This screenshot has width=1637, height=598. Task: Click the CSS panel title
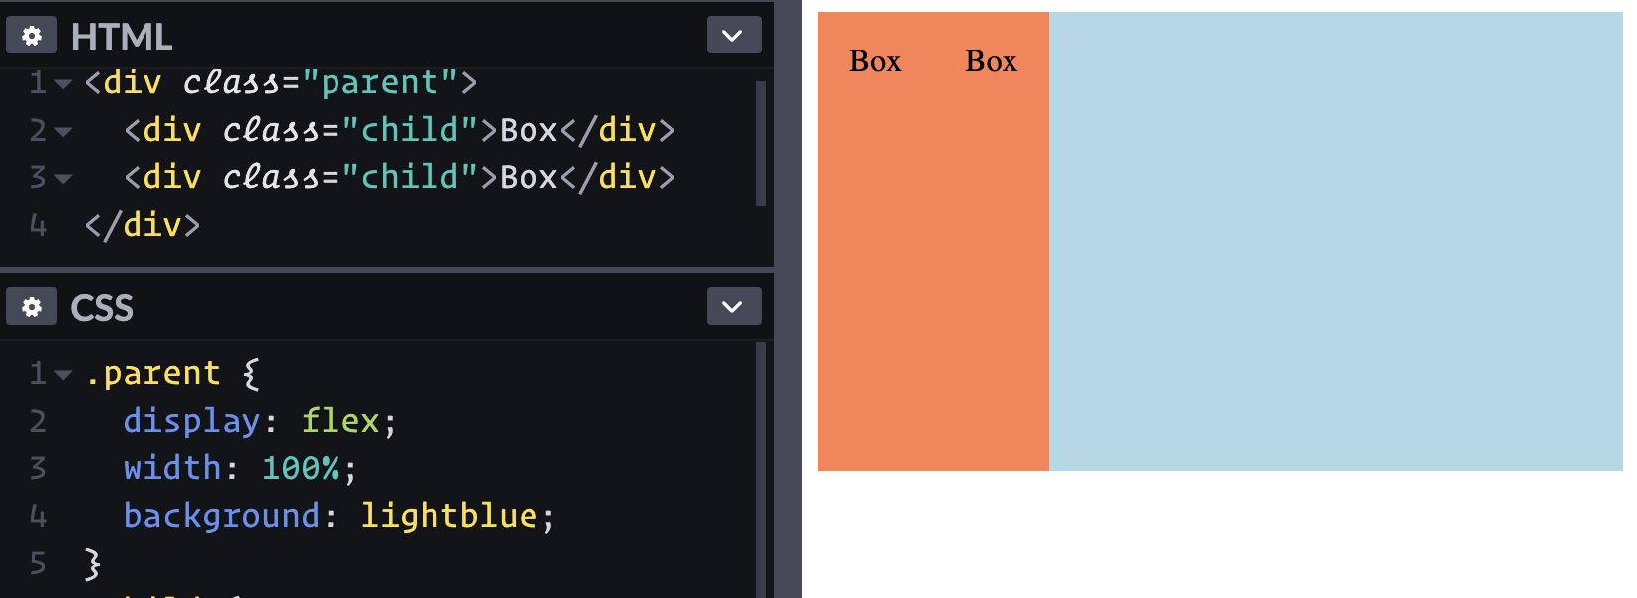tap(102, 308)
